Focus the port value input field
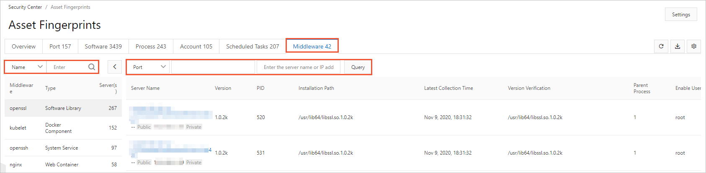706x173 pixels. tap(213, 67)
